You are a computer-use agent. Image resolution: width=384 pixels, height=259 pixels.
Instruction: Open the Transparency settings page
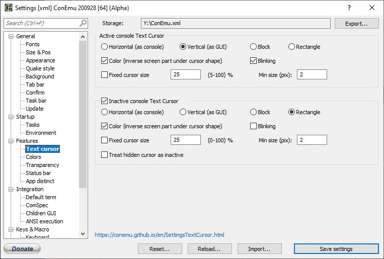(42, 165)
